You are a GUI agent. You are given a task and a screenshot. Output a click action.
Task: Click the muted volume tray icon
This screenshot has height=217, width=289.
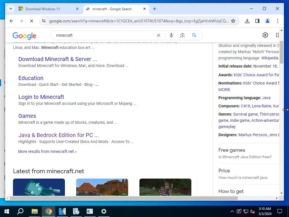pyautogui.click(x=253, y=211)
